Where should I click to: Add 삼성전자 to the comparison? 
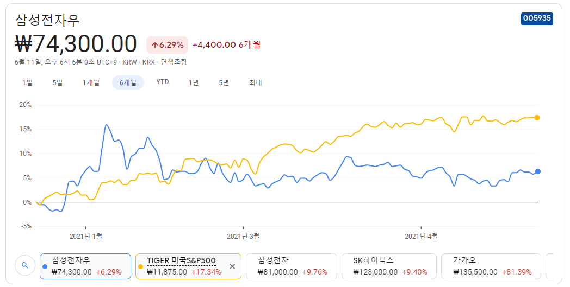[292, 266]
